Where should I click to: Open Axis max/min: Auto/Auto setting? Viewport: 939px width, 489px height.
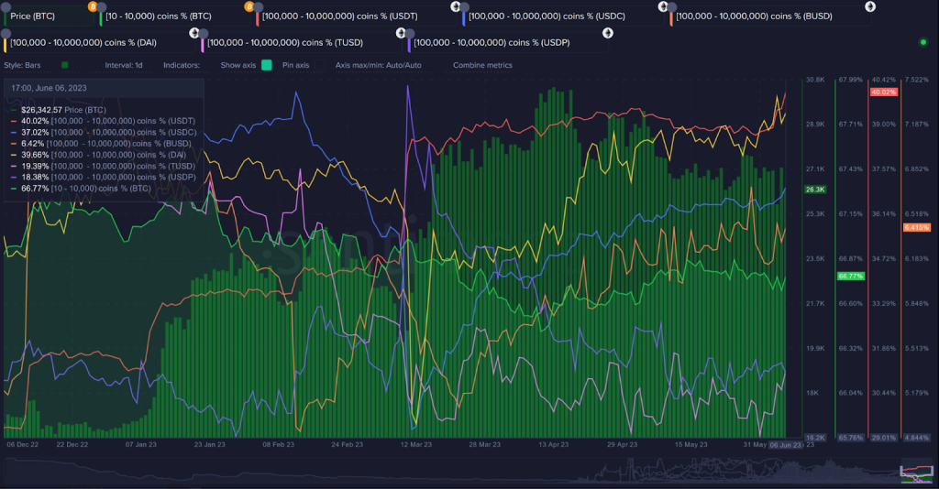point(378,65)
